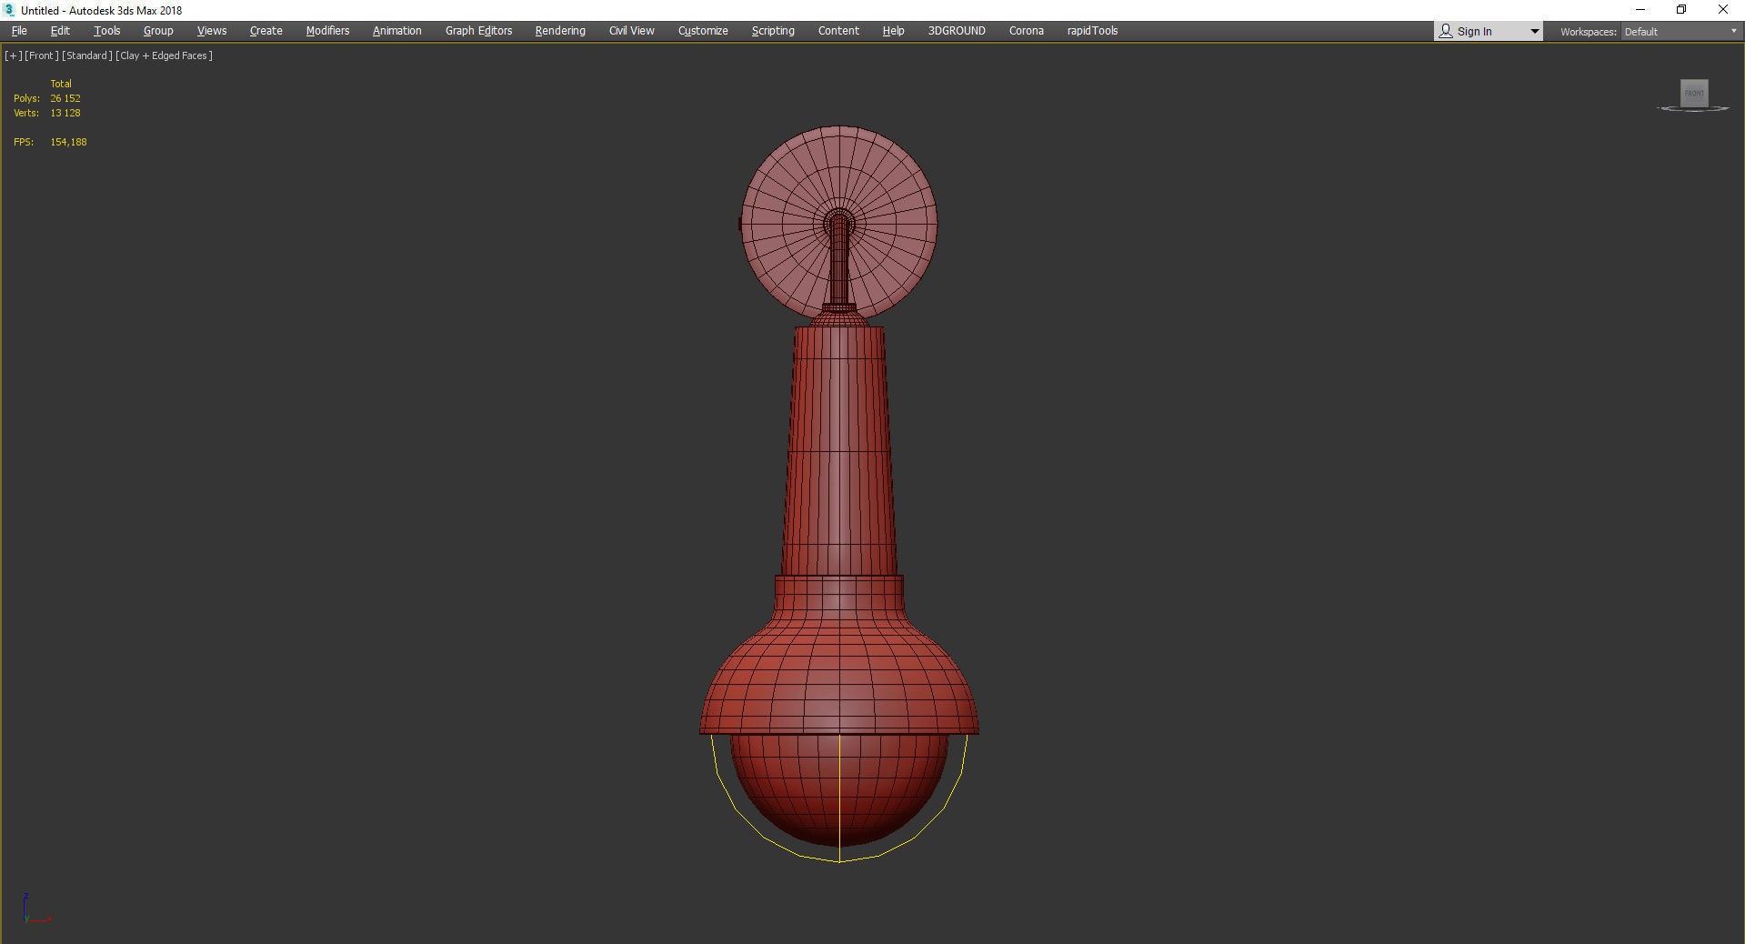Image resolution: width=1745 pixels, height=944 pixels.
Task: Open the Modifiers menu
Action: (x=327, y=31)
